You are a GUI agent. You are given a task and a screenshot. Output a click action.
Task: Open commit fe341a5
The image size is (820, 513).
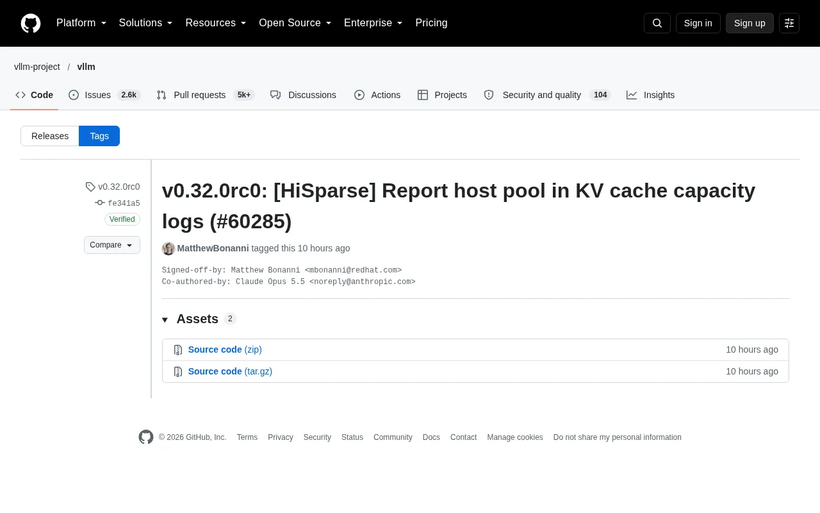tap(124, 203)
